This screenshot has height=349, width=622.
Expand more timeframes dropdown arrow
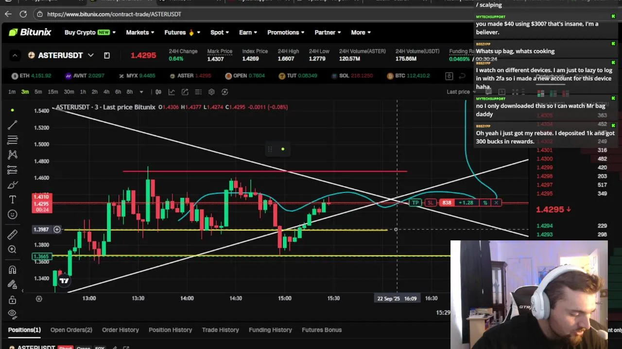141,92
